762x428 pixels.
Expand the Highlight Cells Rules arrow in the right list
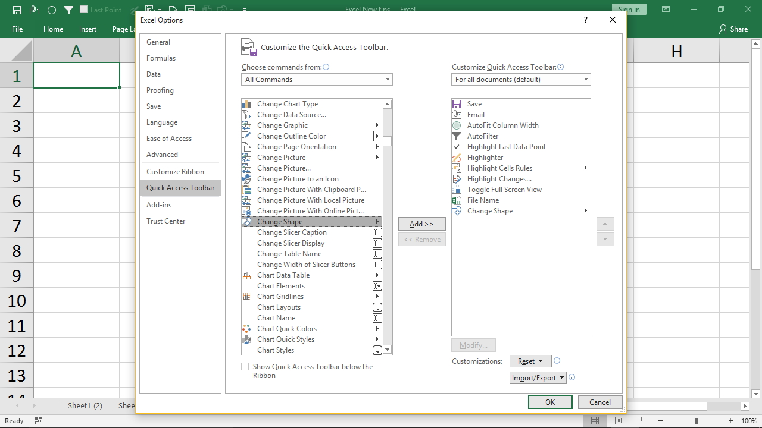click(x=586, y=168)
